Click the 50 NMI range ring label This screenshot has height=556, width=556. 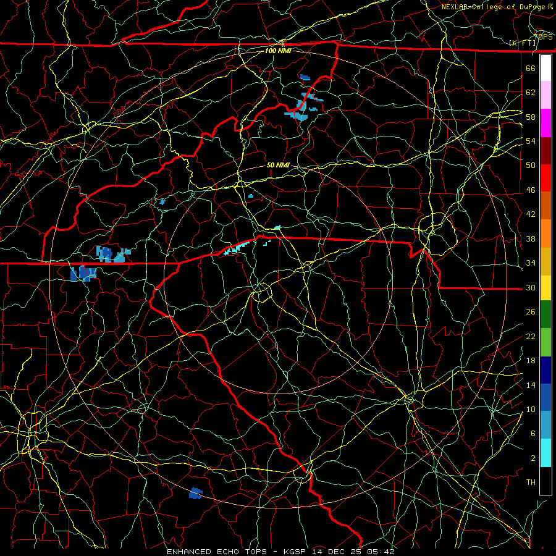tap(278, 165)
